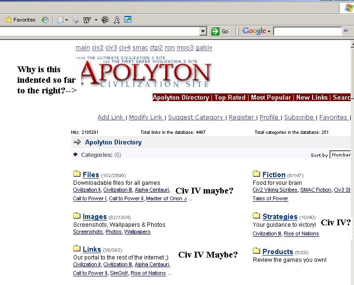354x285 pixels.
Task: Open the Files folder icon
Action: [x=77, y=174]
